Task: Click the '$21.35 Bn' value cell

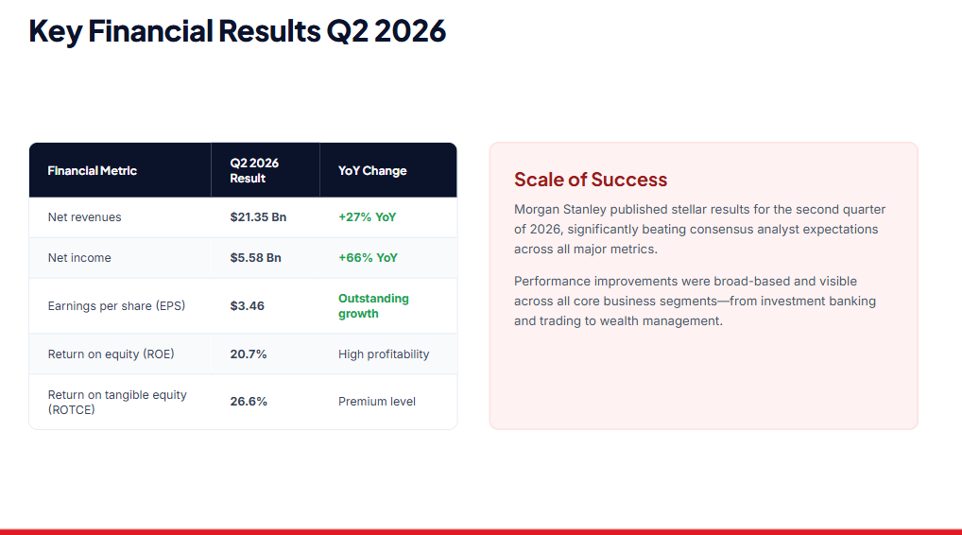Action: tap(258, 217)
